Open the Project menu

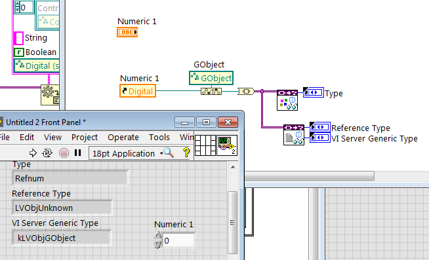[x=85, y=137]
